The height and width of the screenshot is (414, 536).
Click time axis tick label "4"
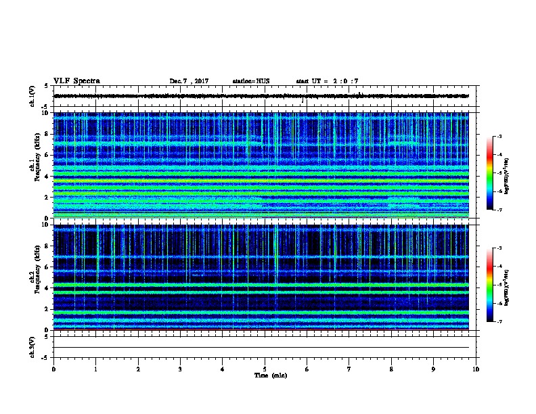[x=223, y=369]
